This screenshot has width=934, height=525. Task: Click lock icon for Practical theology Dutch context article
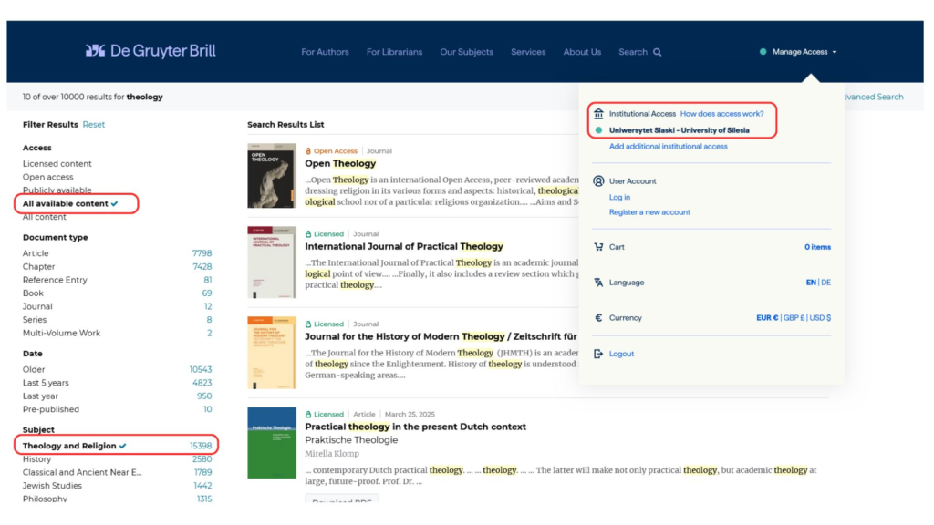[308, 415]
